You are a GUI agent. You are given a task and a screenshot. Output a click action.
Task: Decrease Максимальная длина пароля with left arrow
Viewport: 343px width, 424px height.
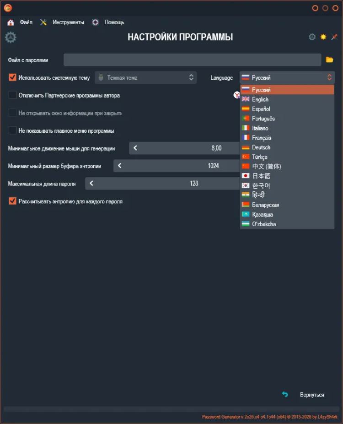(x=91, y=184)
